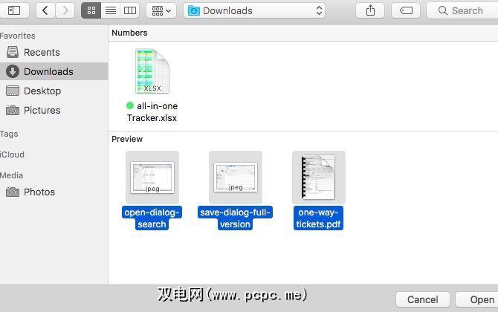Select Desktop in the sidebar

(54, 91)
